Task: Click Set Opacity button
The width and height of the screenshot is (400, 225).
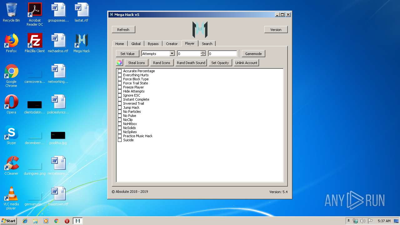Action: coord(220,63)
